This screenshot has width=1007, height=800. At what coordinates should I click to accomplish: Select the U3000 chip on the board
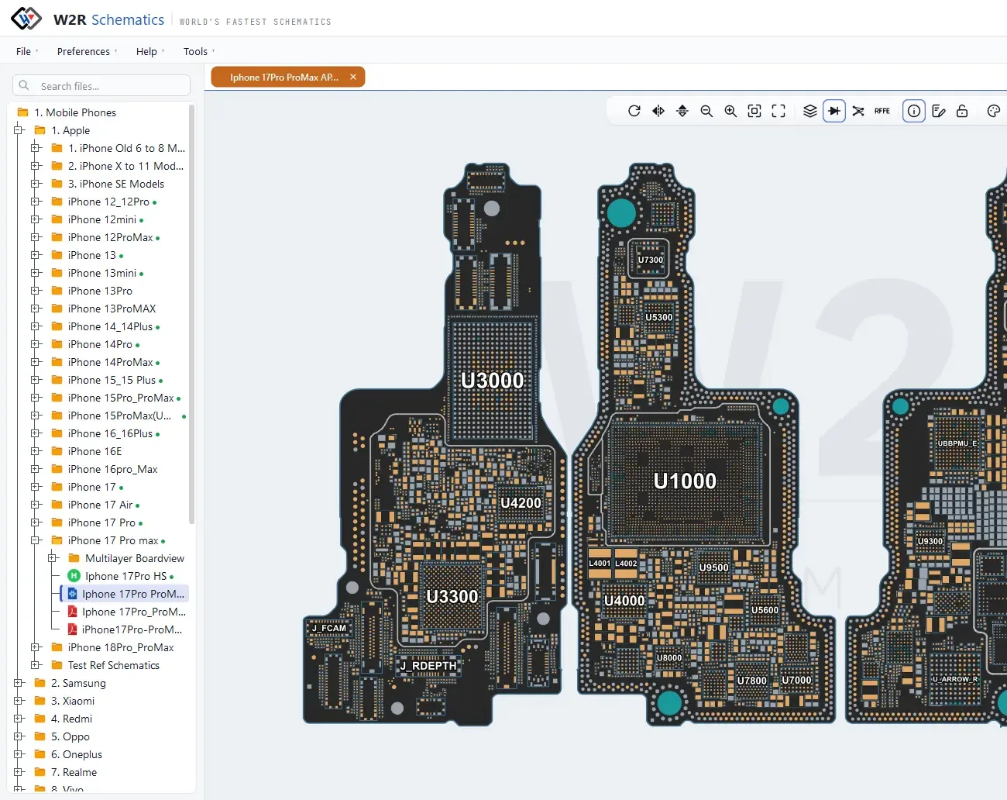coord(493,380)
